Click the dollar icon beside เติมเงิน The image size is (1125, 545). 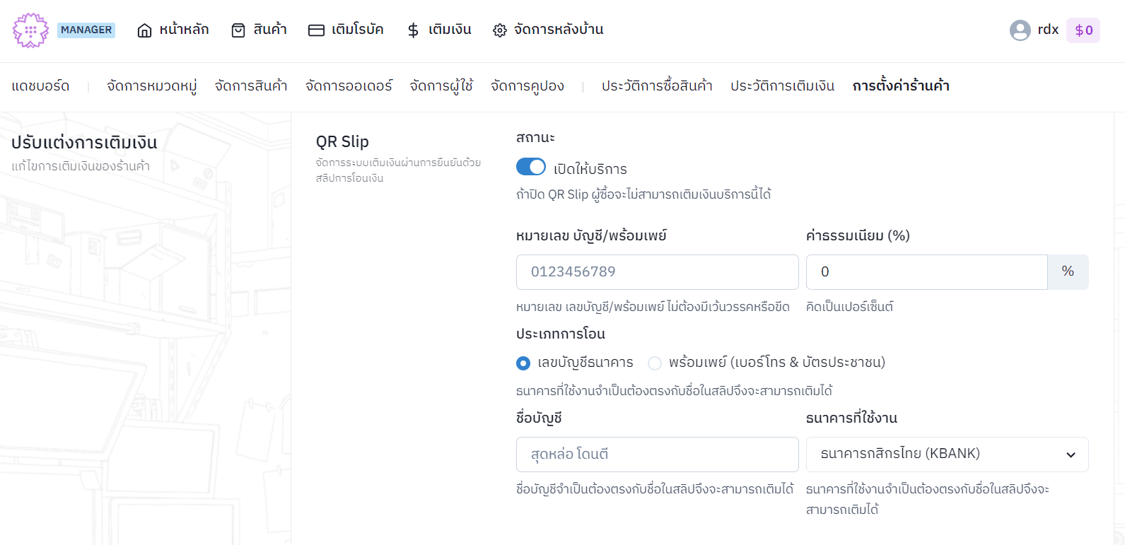click(x=414, y=30)
